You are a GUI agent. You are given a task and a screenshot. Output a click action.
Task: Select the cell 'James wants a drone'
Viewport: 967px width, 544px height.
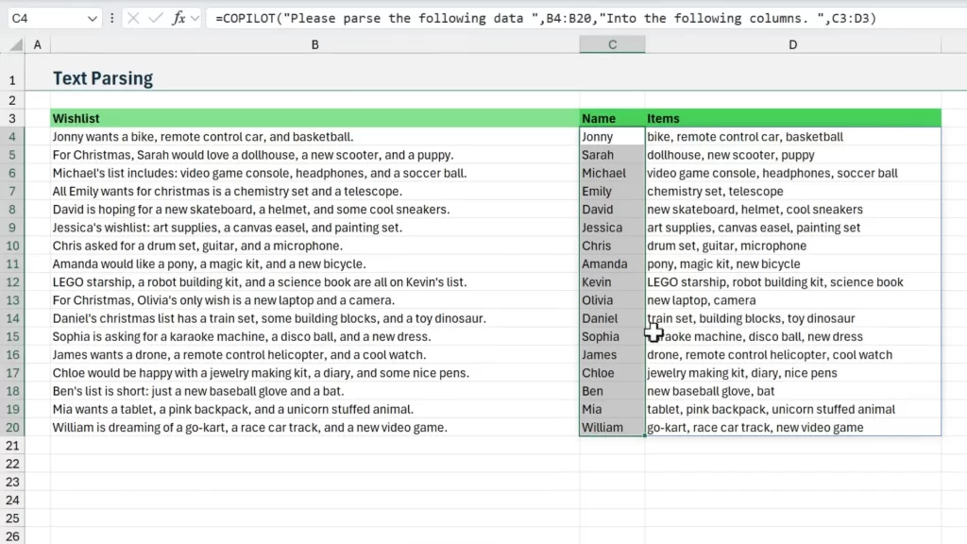pos(314,355)
